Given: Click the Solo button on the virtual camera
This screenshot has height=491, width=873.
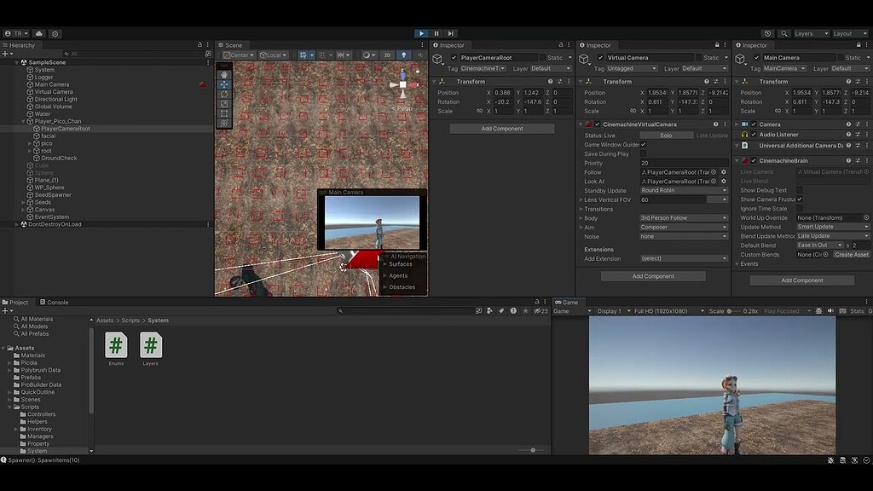Looking at the screenshot, I should [665, 135].
